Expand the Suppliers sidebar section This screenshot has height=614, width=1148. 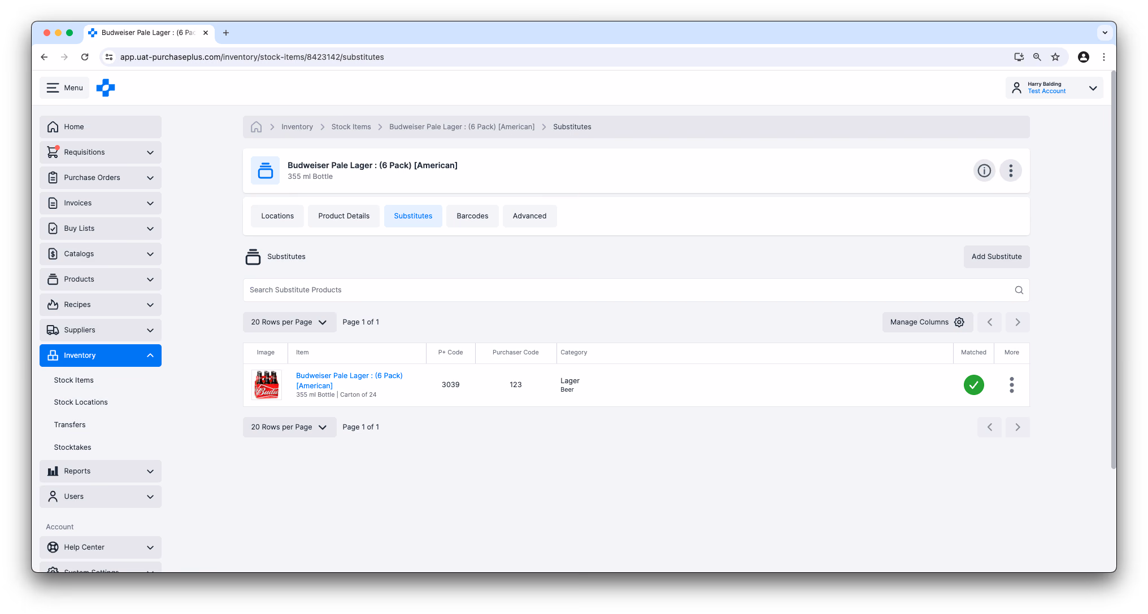coord(101,330)
